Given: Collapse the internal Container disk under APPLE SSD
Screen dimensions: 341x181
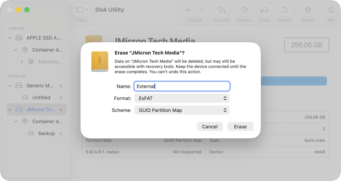Looking at the screenshot, I should point(16,50).
